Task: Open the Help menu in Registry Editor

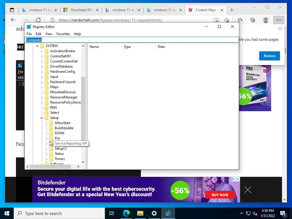Action: [77, 34]
